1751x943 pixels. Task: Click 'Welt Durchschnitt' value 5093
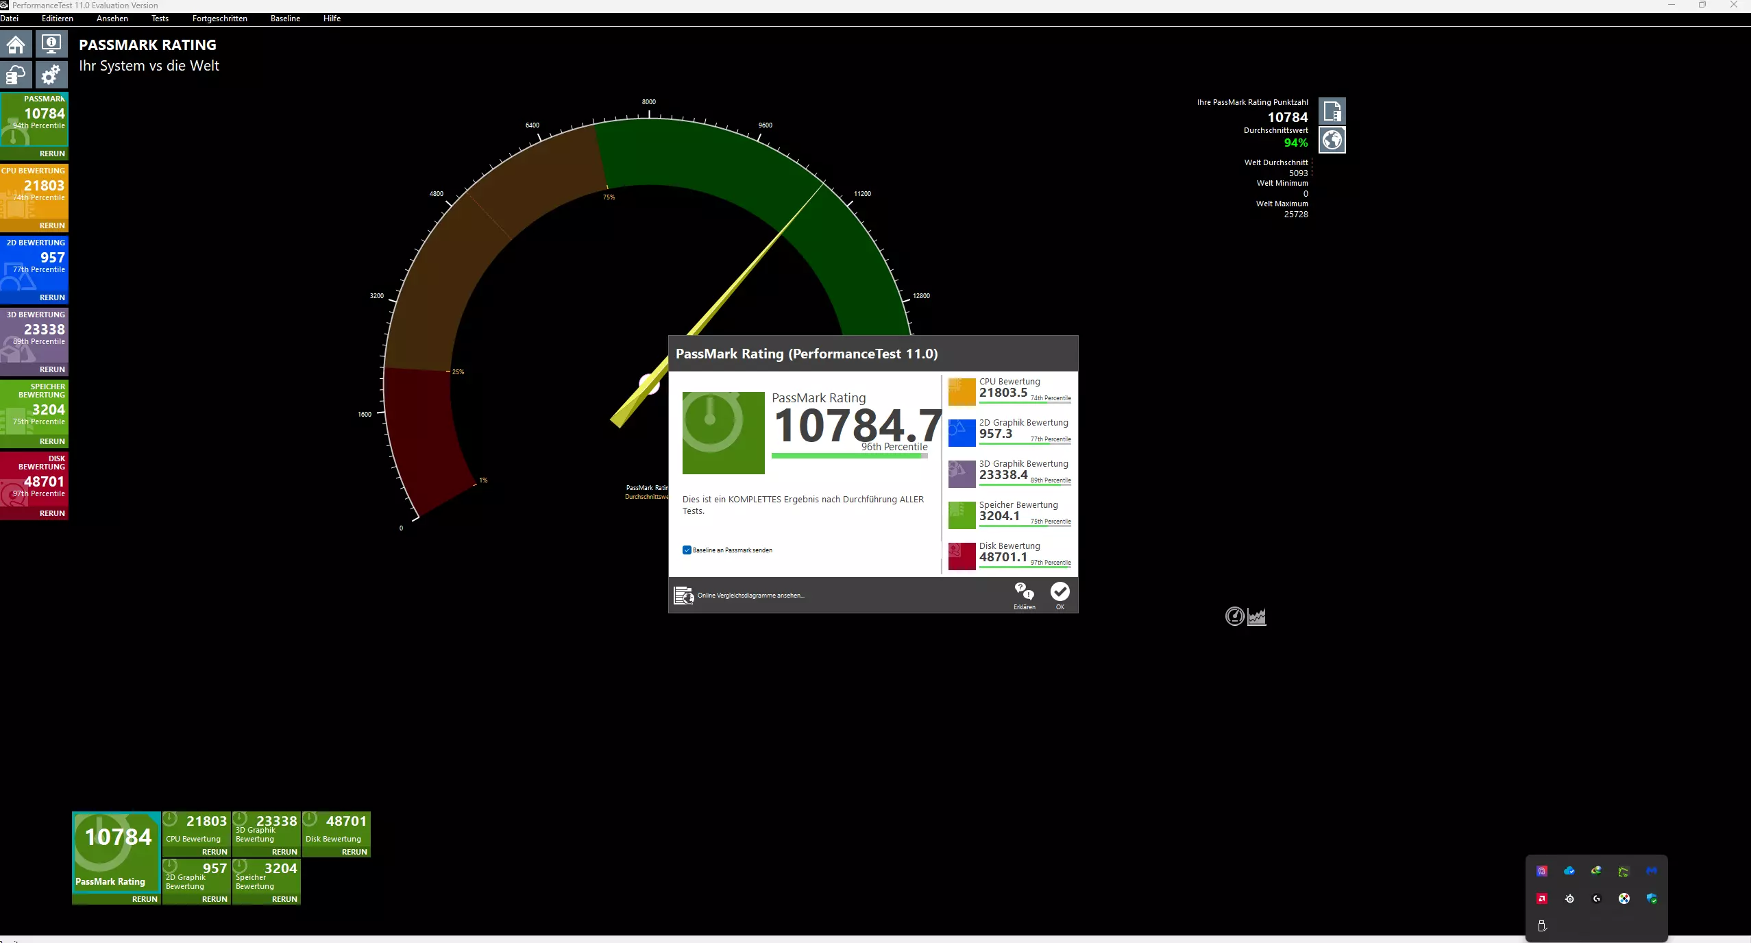click(1298, 173)
